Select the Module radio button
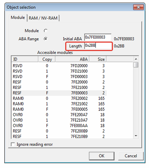 [46, 31]
